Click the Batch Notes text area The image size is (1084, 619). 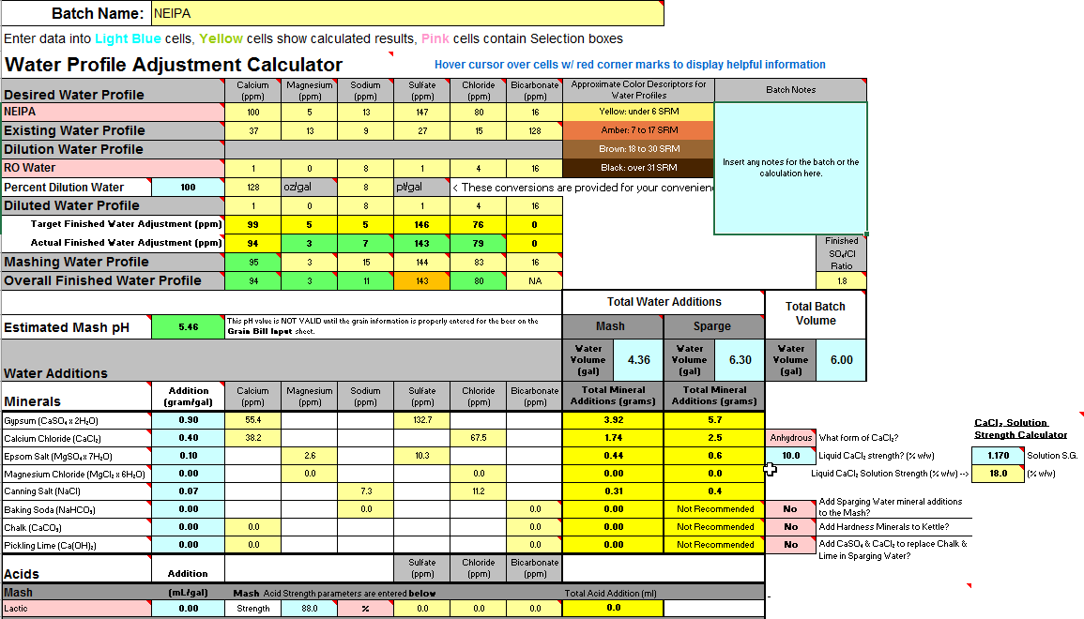click(x=790, y=168)
